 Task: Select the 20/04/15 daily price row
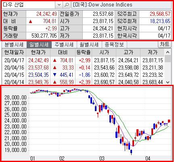tap(83, 75)
